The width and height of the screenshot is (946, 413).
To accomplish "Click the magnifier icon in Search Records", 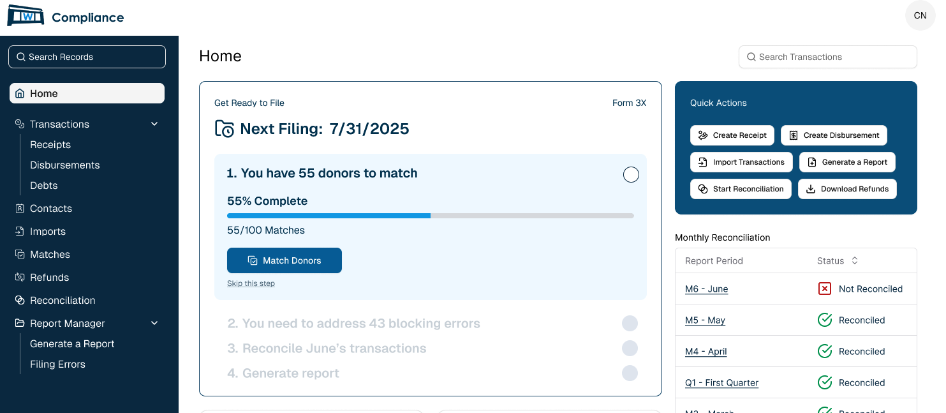I will click(x=21, y=57).
